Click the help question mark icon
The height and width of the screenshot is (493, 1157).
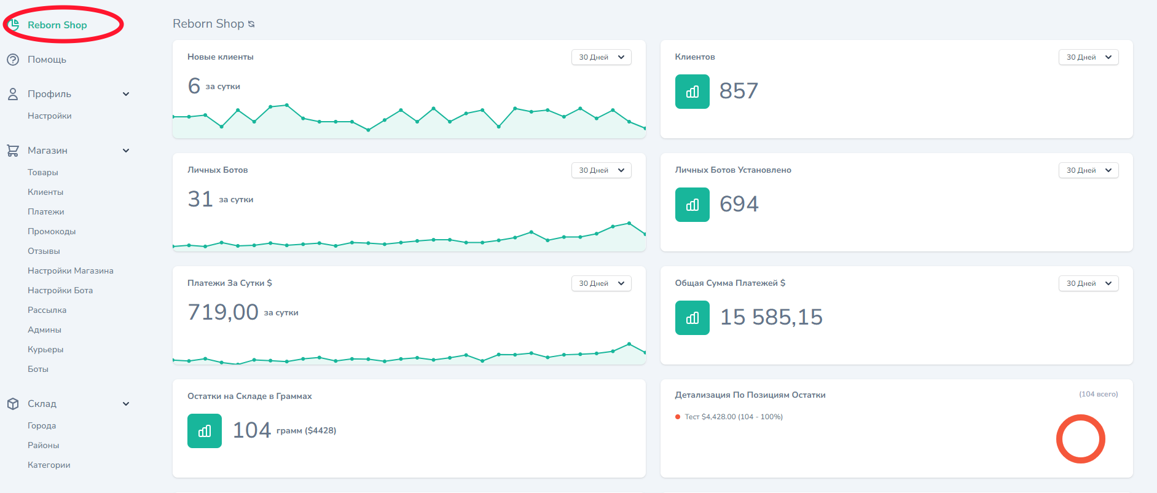coord(13,60)
